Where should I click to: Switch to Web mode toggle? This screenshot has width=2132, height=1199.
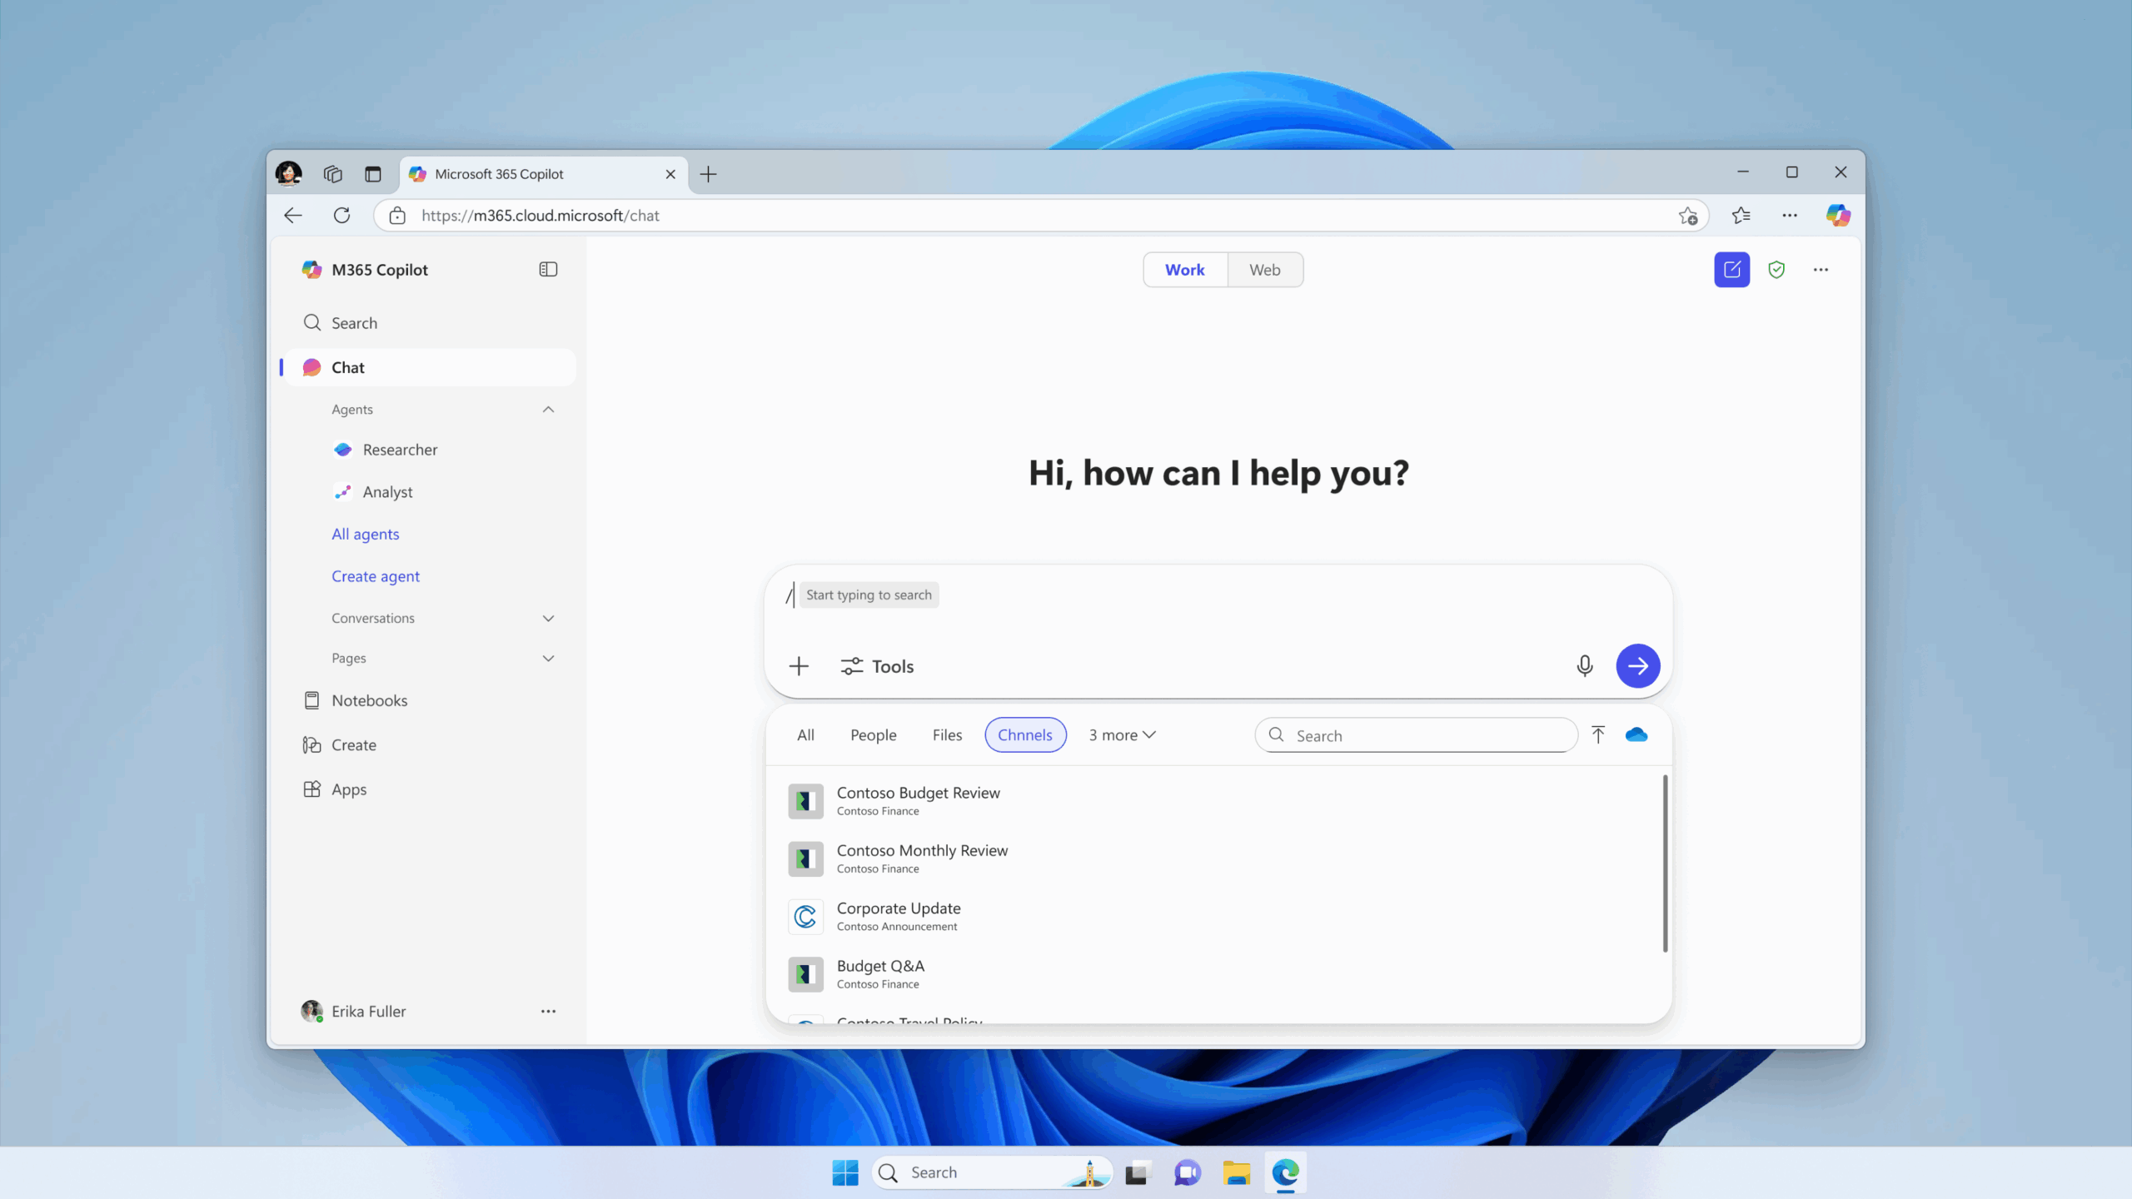1264,270
